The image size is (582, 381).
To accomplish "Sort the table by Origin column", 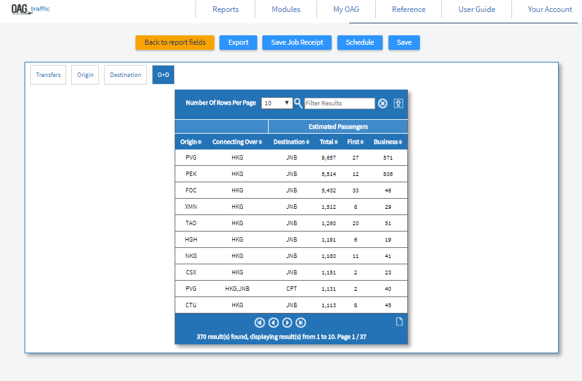I will tap(190, 142).
